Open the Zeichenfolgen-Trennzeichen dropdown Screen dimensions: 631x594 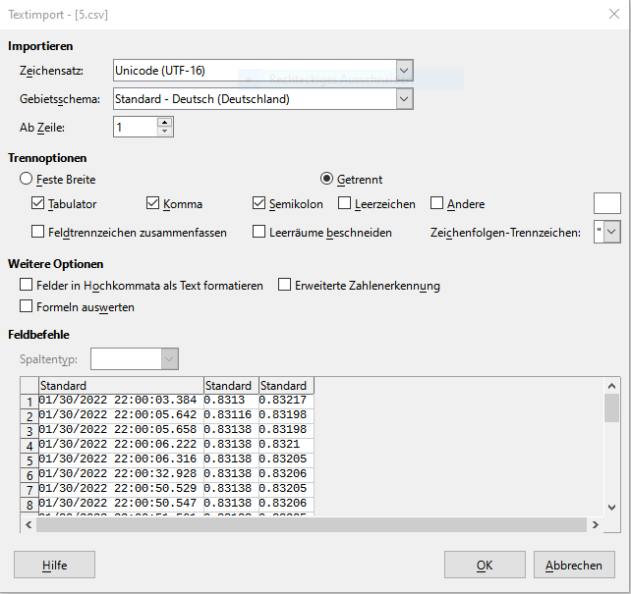[612, 233]
